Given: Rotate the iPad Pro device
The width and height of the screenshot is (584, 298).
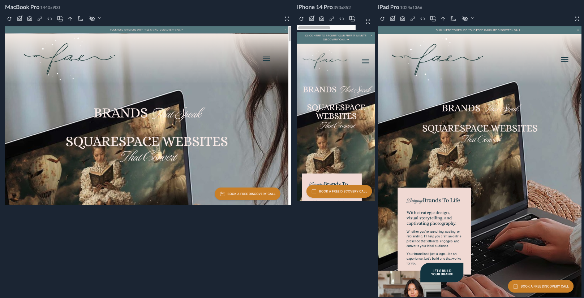Looking at the screenshot, I should 433,19.
